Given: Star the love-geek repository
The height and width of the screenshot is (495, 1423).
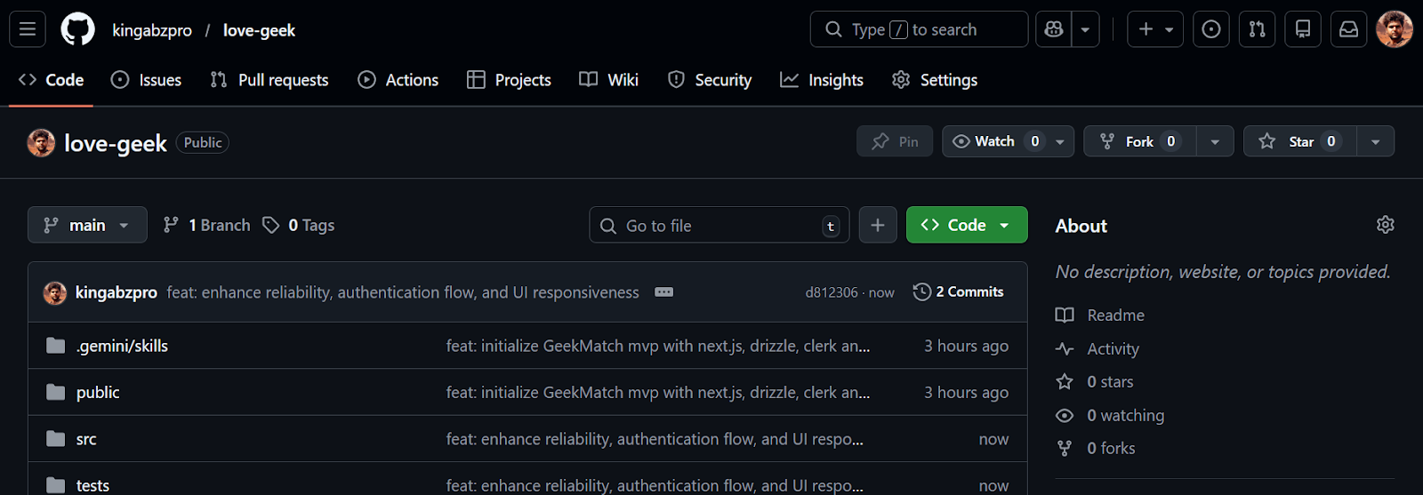Looking at the screenshot, I should click(1300, 141).
